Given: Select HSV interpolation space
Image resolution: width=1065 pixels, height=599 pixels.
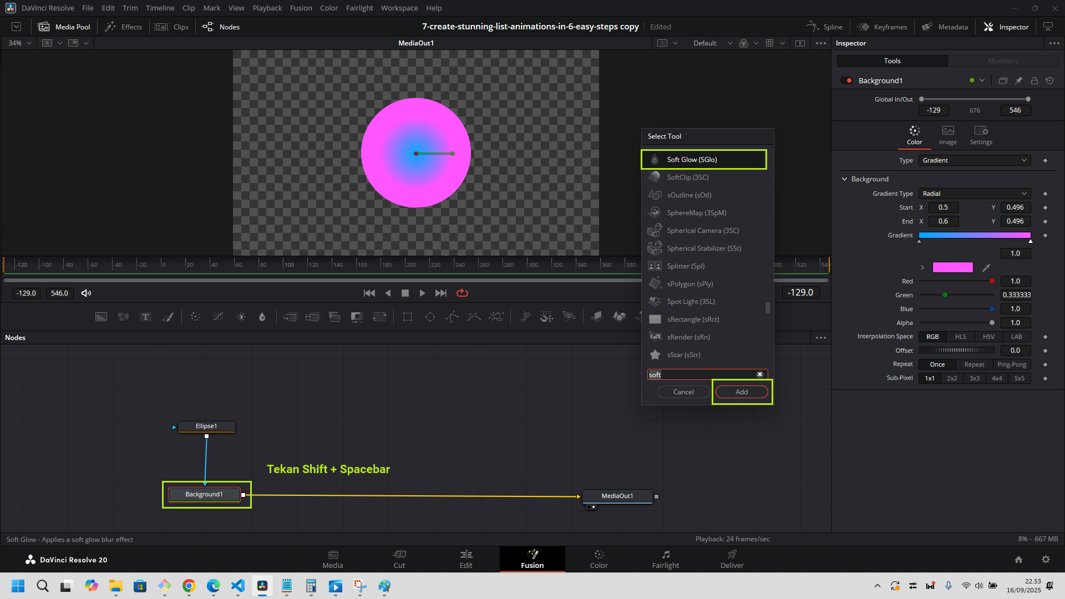Looking at the screenshot, I should (x=988, y=337).
